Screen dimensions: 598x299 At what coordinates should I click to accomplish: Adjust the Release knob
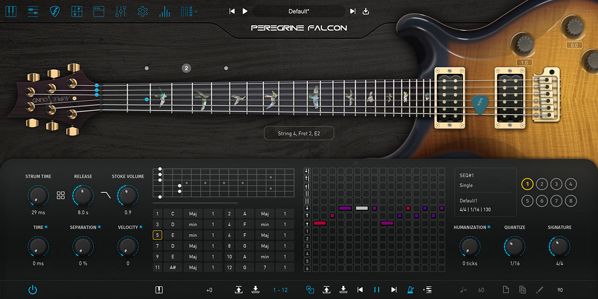click(83, 196)
